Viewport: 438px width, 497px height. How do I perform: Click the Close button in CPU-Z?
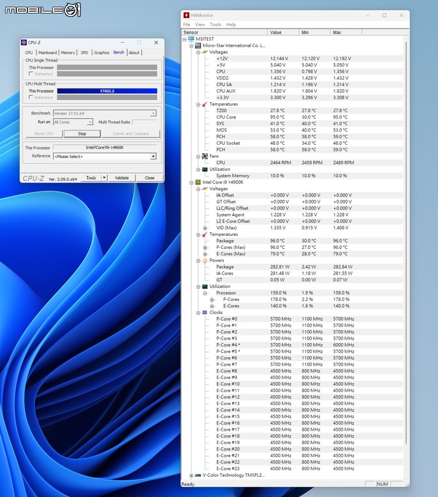[x=149, y=178]
